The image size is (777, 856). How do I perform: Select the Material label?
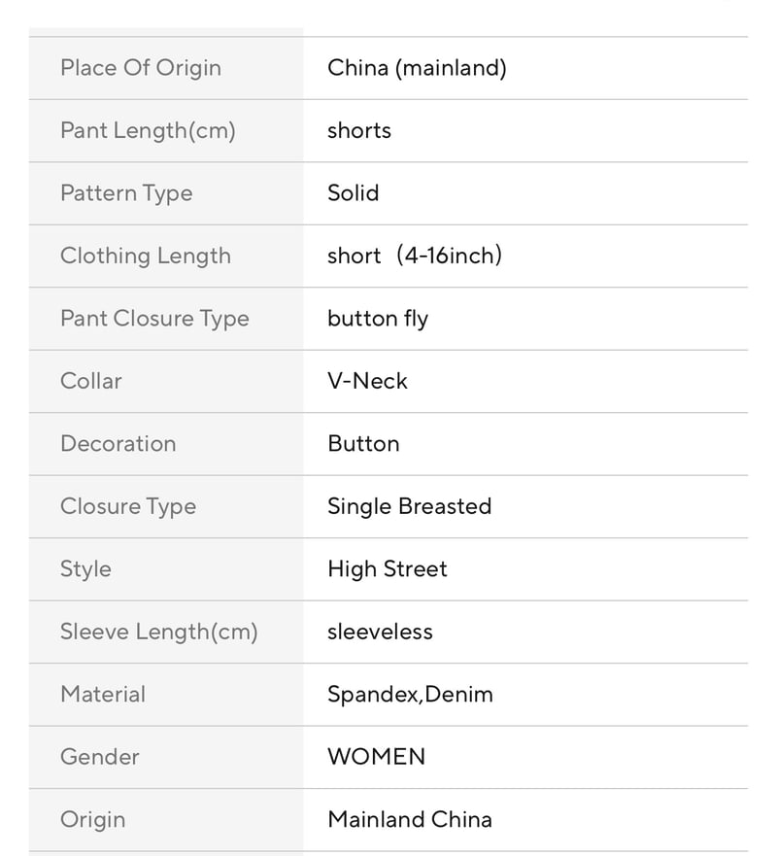coord(103,695)
